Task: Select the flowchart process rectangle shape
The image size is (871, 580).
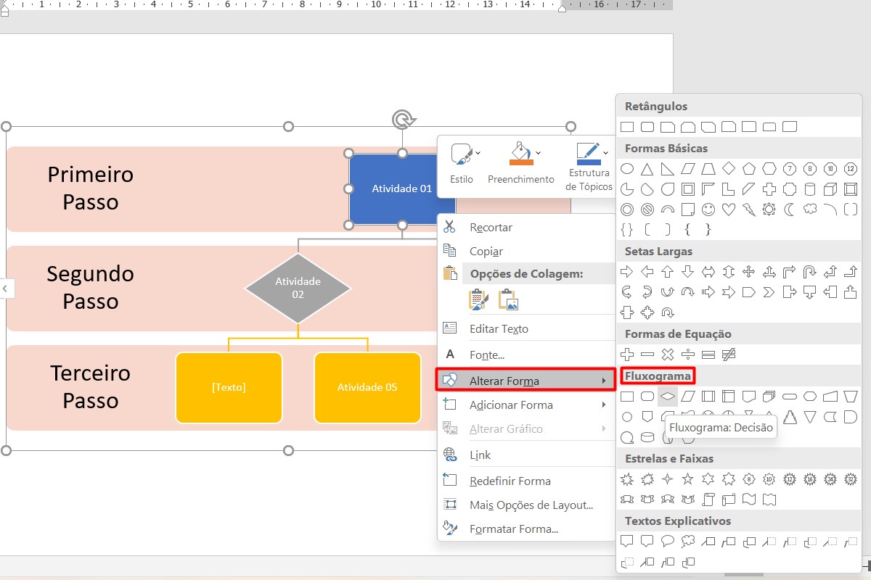Action: coord(627,397)
